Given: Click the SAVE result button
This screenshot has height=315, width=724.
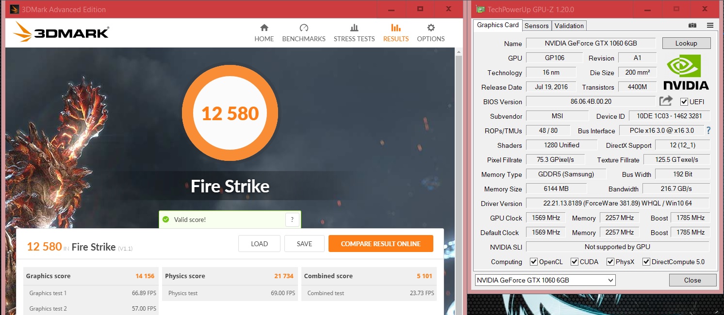Looking at the screenshot, I should 304,244.
